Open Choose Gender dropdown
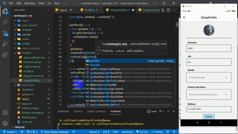238x134 pixels. click(209, 77)
